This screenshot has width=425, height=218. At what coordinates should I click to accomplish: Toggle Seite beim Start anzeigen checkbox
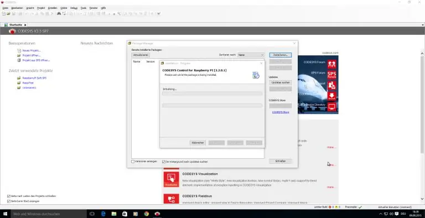coord(9,201)
